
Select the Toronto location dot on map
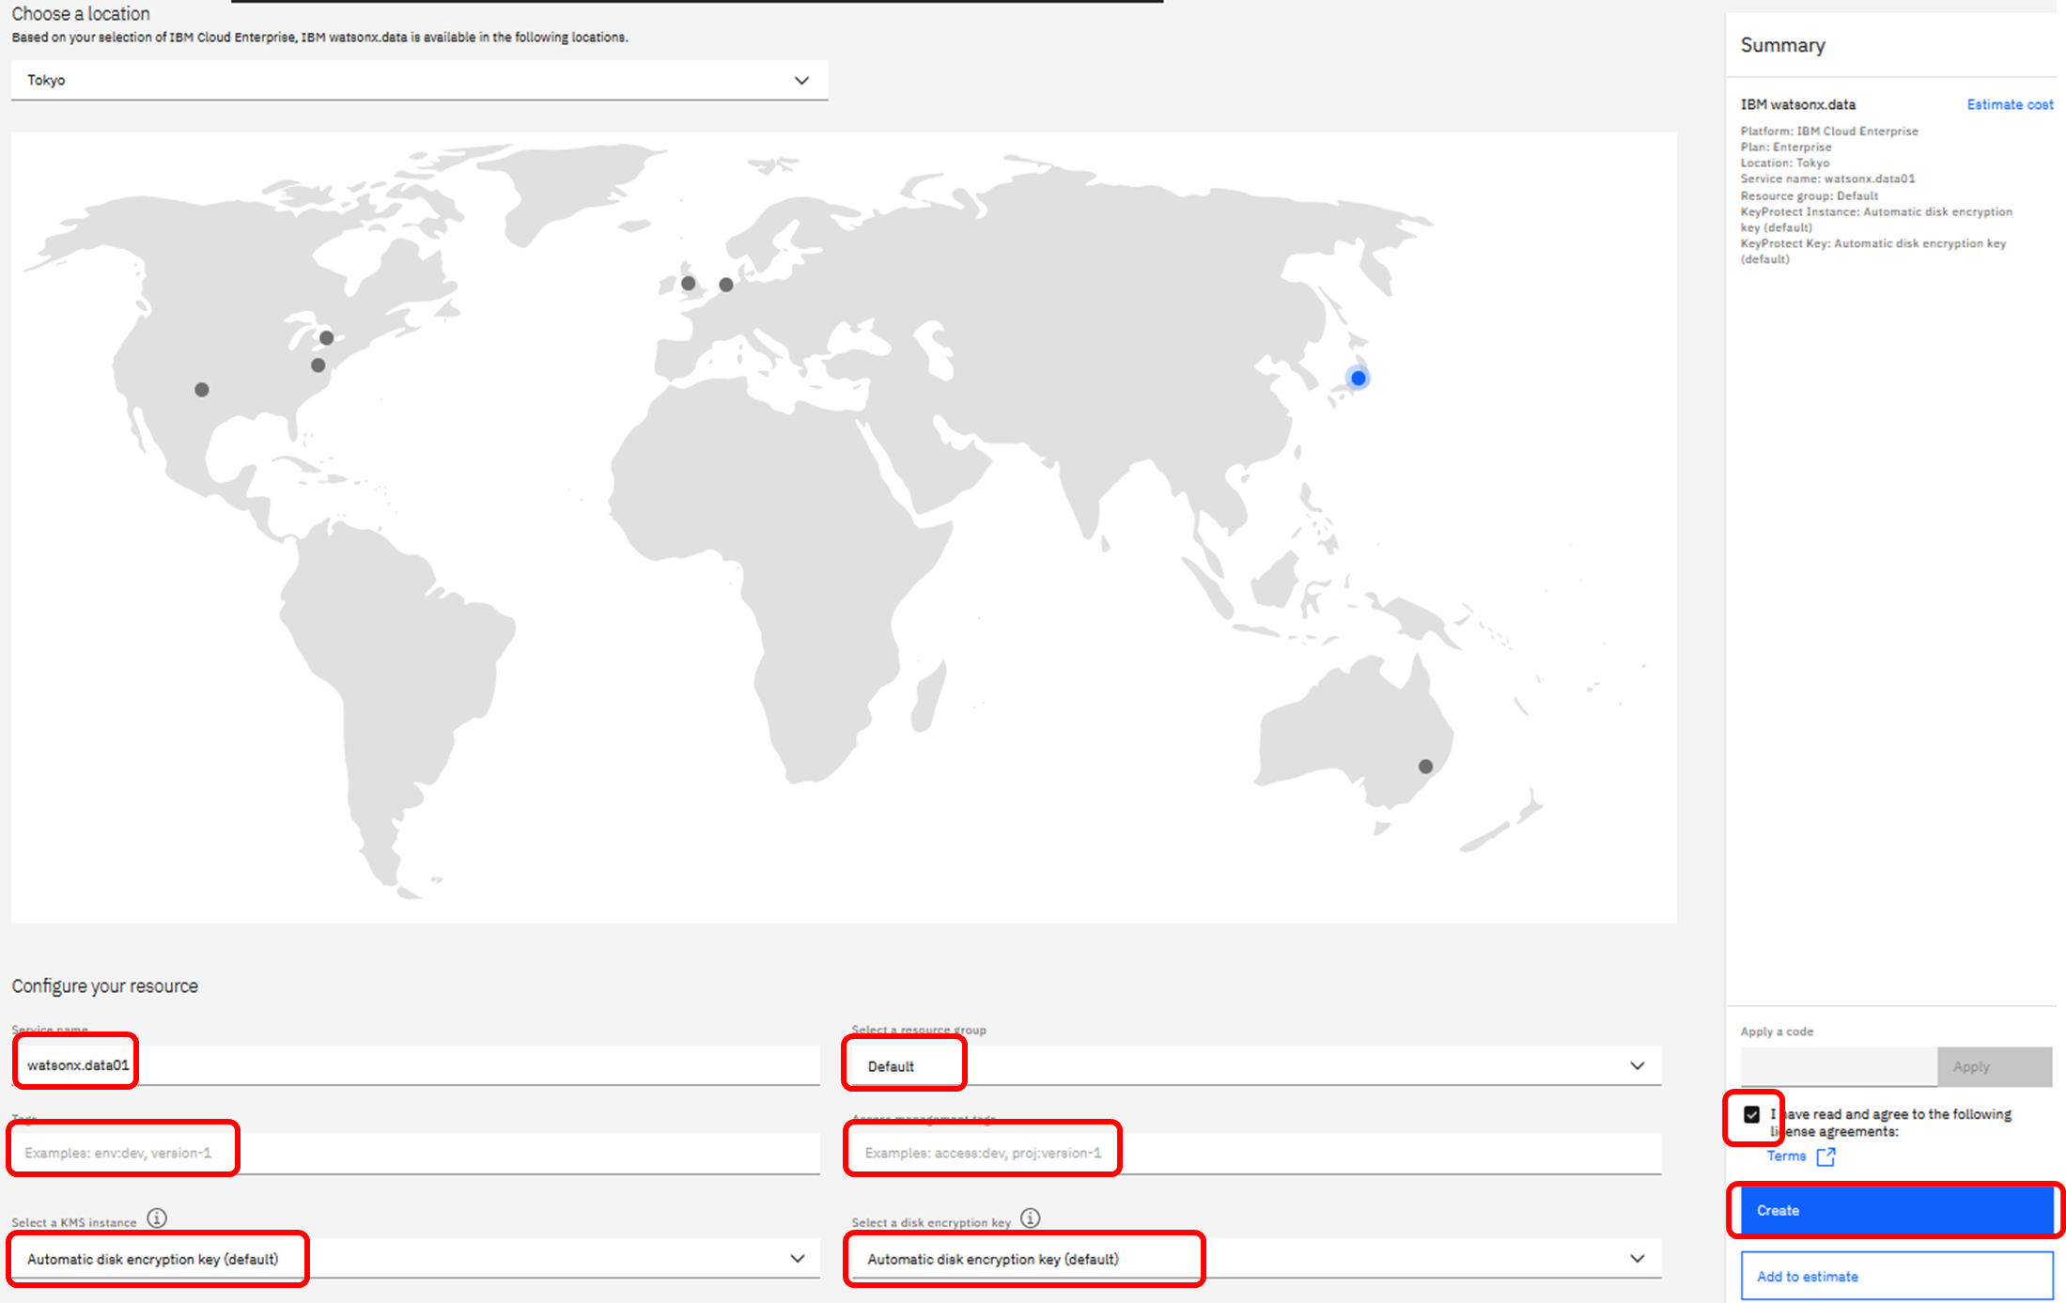tap(327, 338)
